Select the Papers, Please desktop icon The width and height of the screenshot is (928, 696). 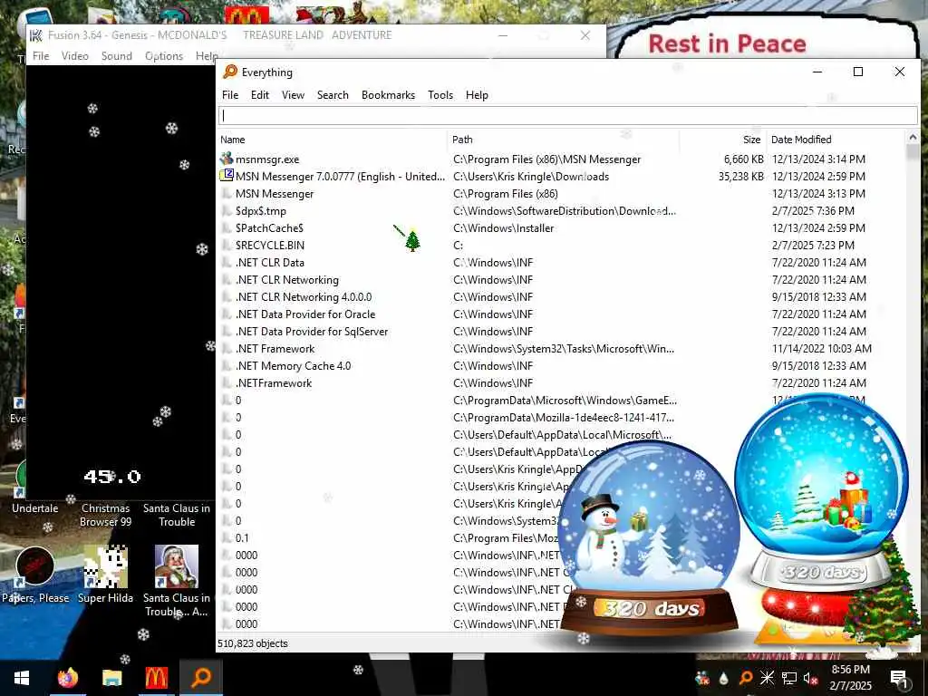(35, 575)
